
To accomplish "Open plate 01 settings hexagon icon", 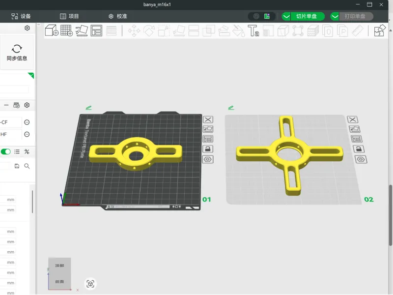I will [208, 159].
